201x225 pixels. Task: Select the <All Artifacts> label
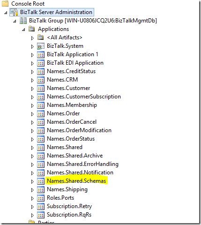(x=65, y=37)
